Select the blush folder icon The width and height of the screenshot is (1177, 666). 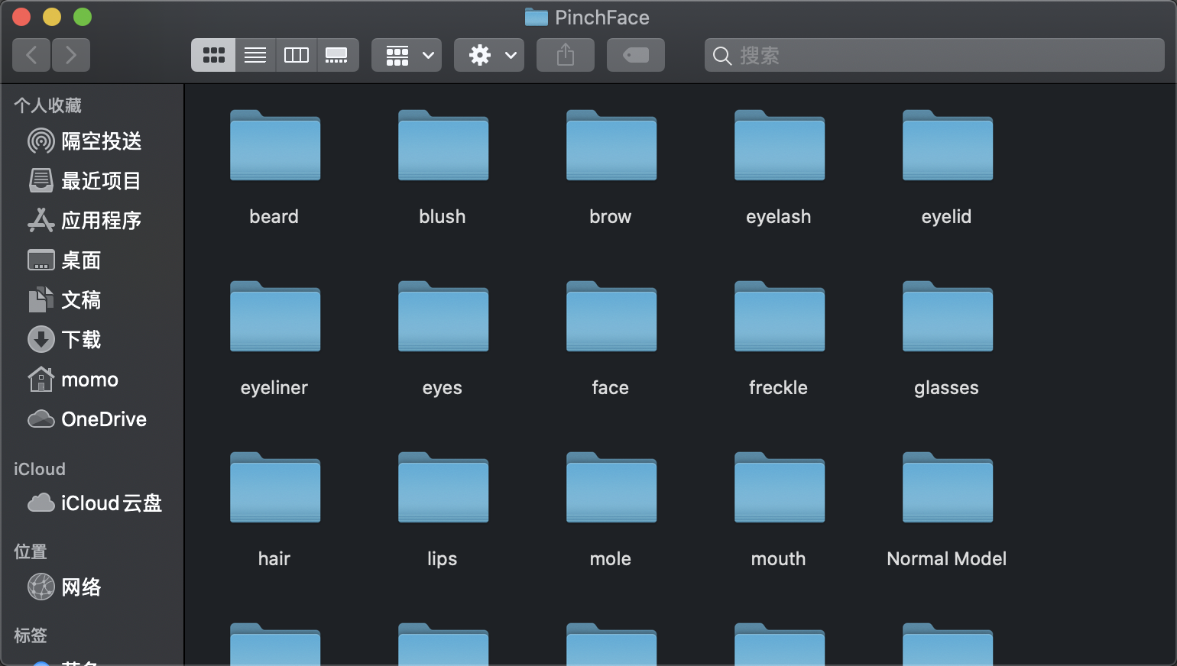443,145
